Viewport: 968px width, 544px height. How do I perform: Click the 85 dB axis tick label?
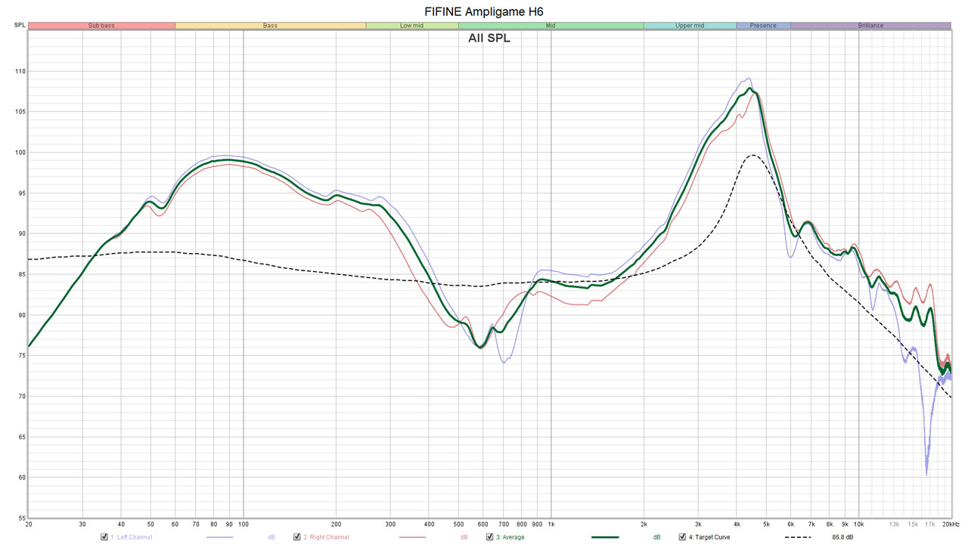21,274
